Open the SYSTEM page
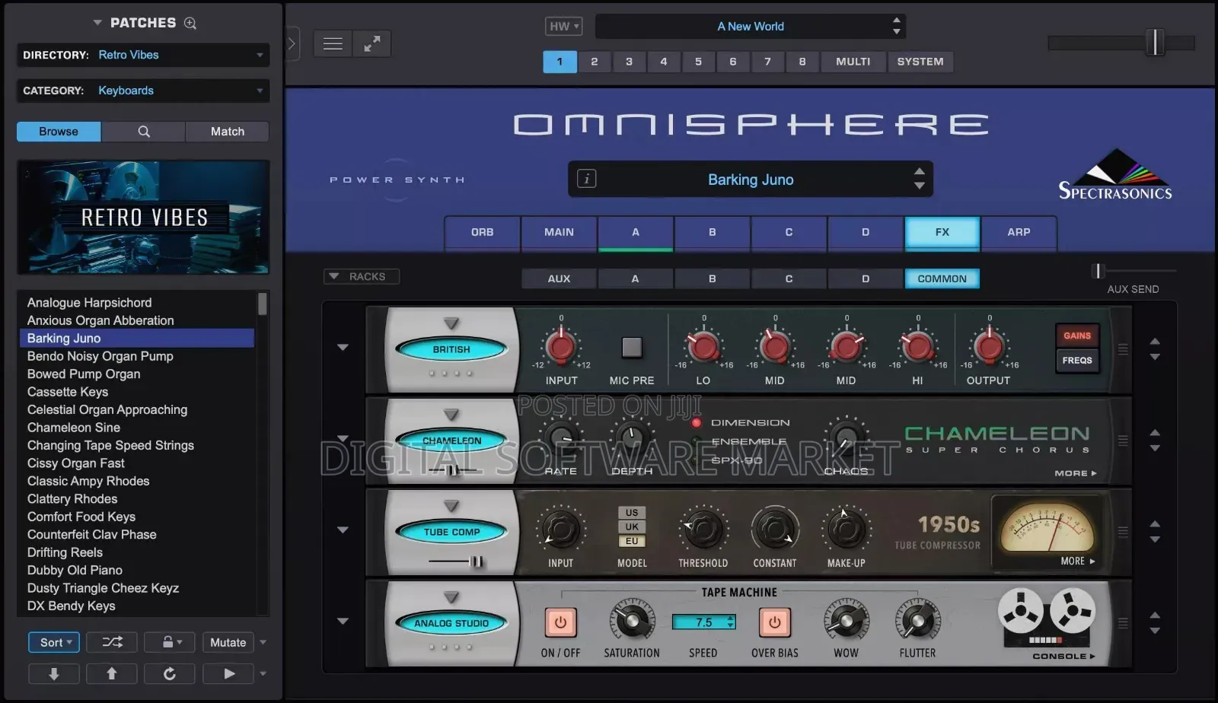Image resolution: width=1218 pixels, height=703 pixels. point(920,62)
